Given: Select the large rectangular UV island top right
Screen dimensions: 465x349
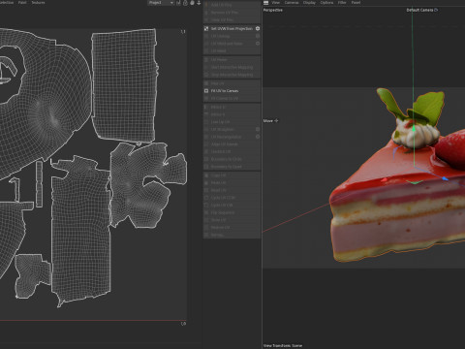Looking at the screenshot, I should coord(124,85).
